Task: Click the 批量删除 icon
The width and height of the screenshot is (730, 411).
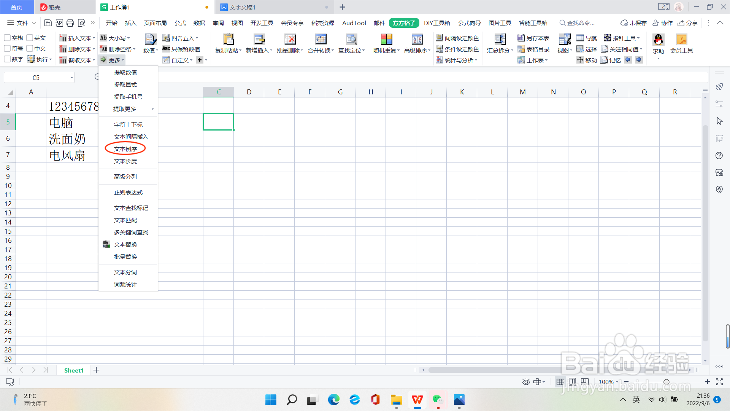Action: click(x=290, y=40)
